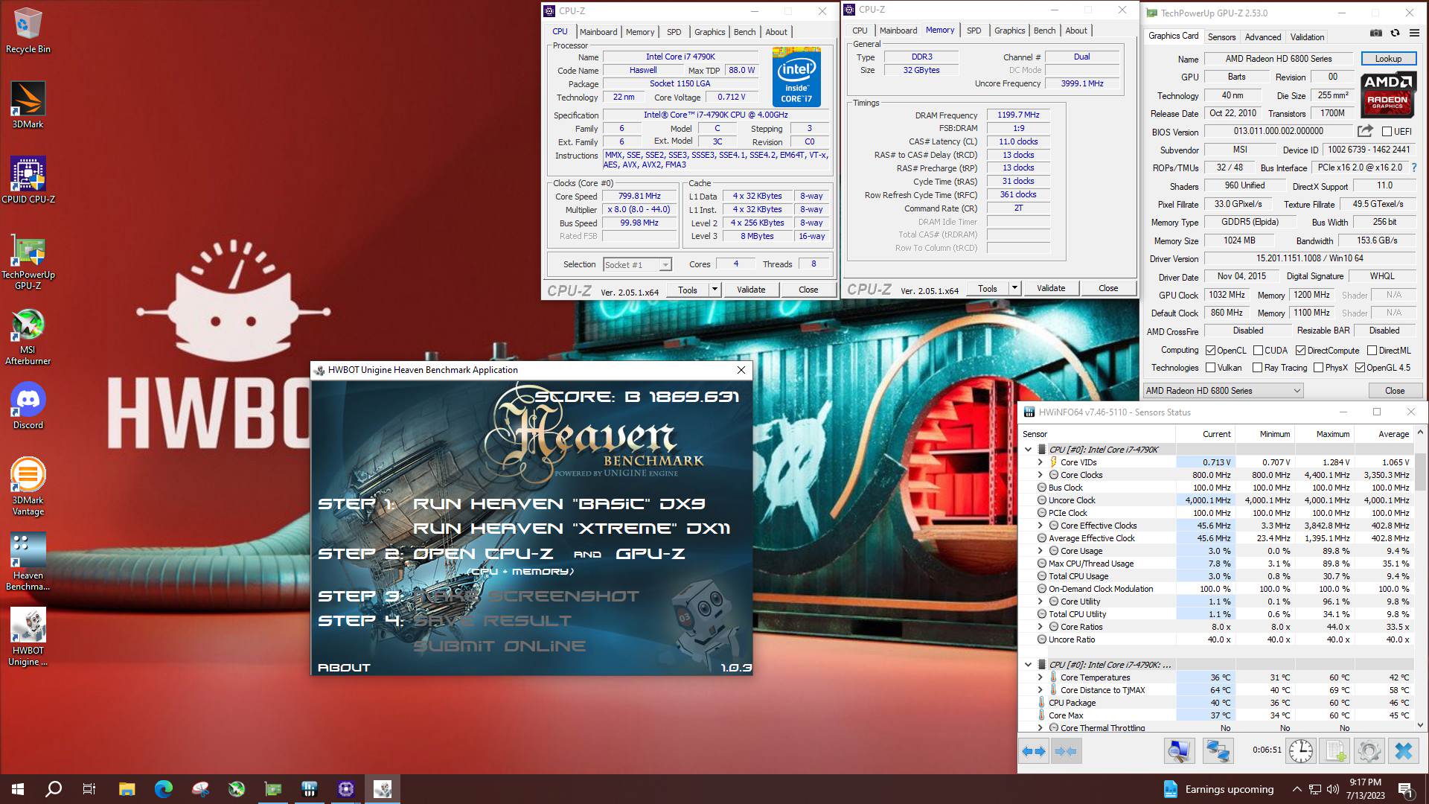Viewport: 1429px width, 804px height.
Task: Click GPU-Z refresh icon
Action: click(1395, 33)
